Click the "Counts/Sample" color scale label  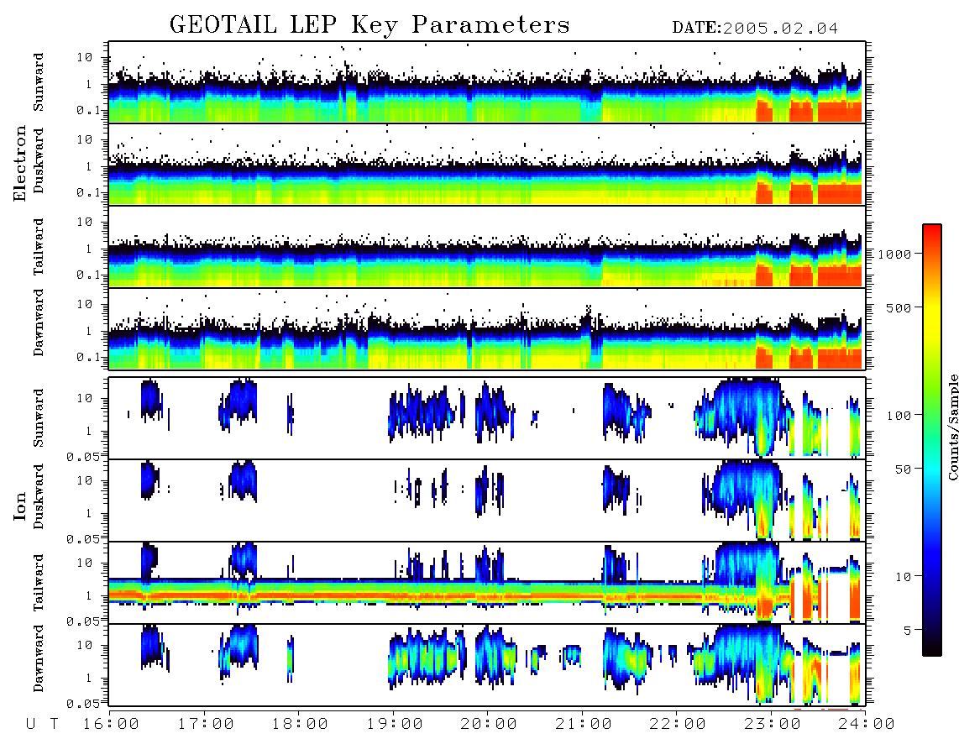[952, 427]
